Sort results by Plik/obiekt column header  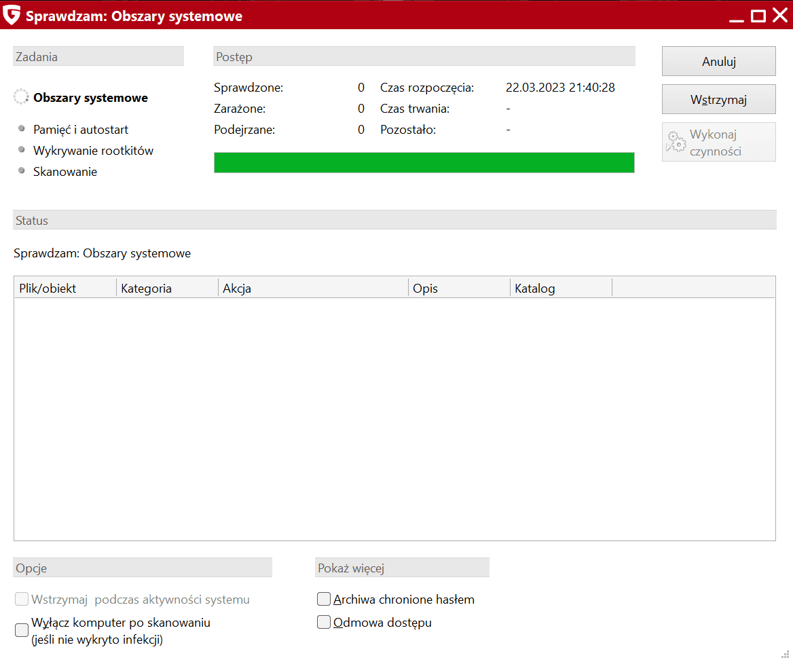coord(65,289)
